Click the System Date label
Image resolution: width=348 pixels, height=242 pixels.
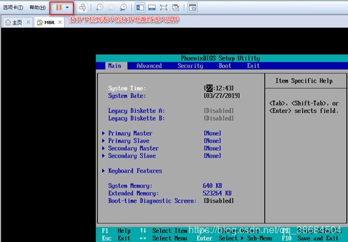pos(127,96)
